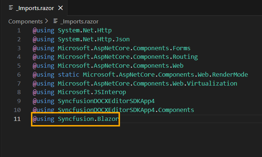
Task: Click 'Virtualization' on line 7
Action: pyautogui.click(x=212, y=83)
